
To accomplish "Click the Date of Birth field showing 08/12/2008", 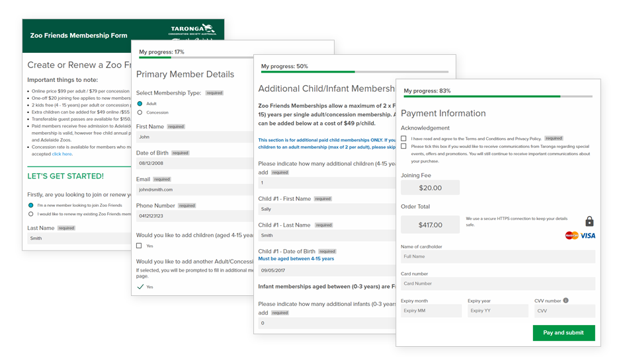I will (x=195, y=163).
